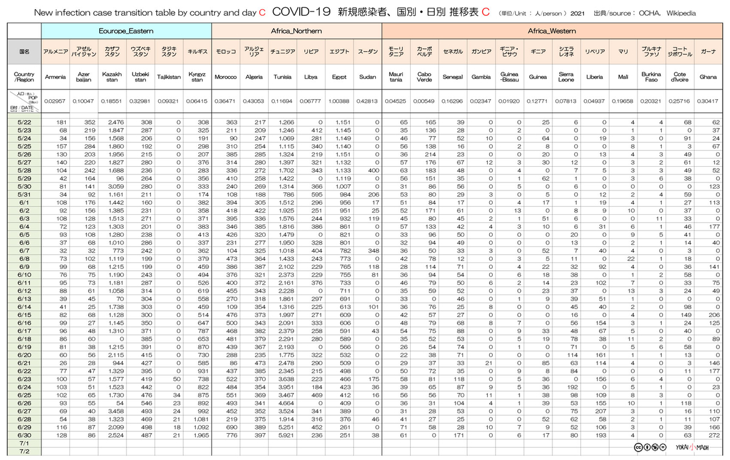Image resolution: width=730 pixels, height=460 pixels.
Task: Select the 'Morocco' column header
Action: tap(226, 77)
